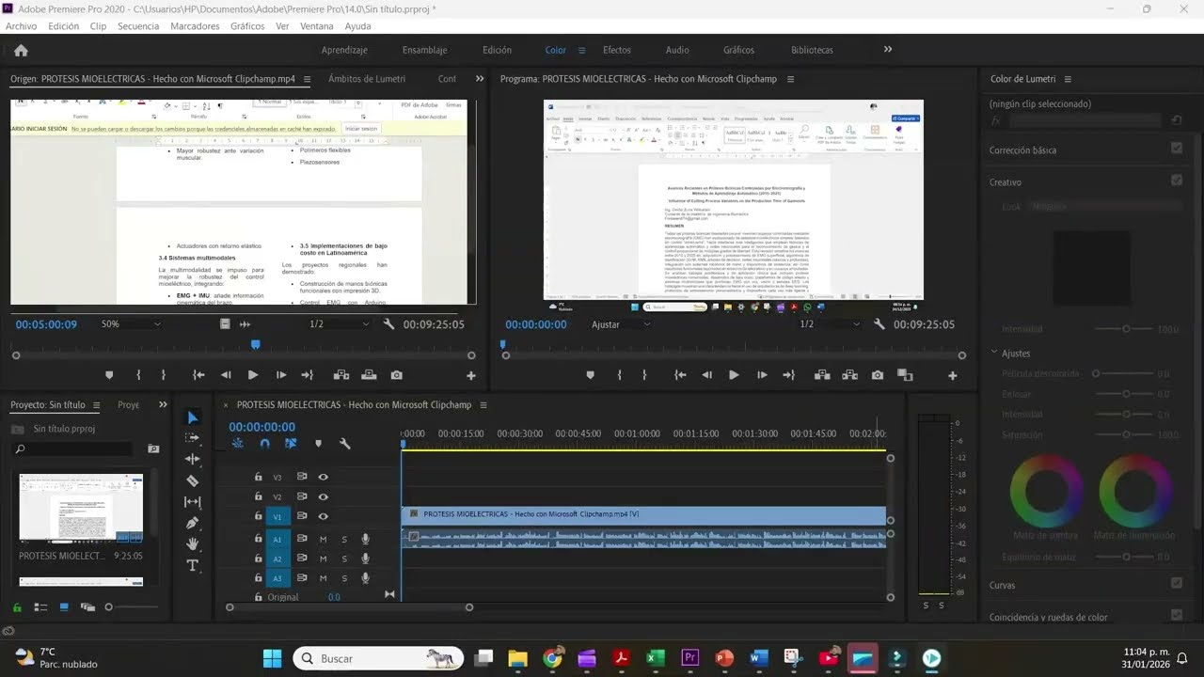Play the Source monitor clip
The height and width of the screenshot is (677, 1204).
tap(252, 375)
